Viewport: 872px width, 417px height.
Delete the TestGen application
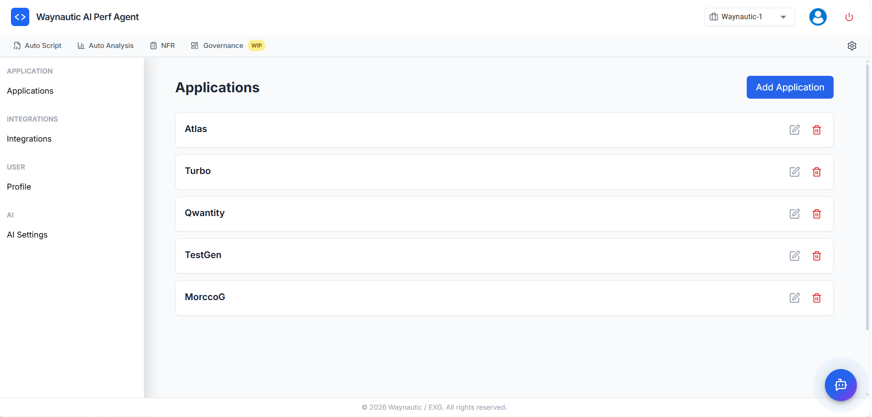point(817,256)
